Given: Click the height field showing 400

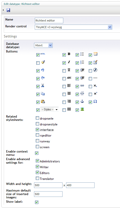Looking at the screenshot, I should tap(80, 185).
